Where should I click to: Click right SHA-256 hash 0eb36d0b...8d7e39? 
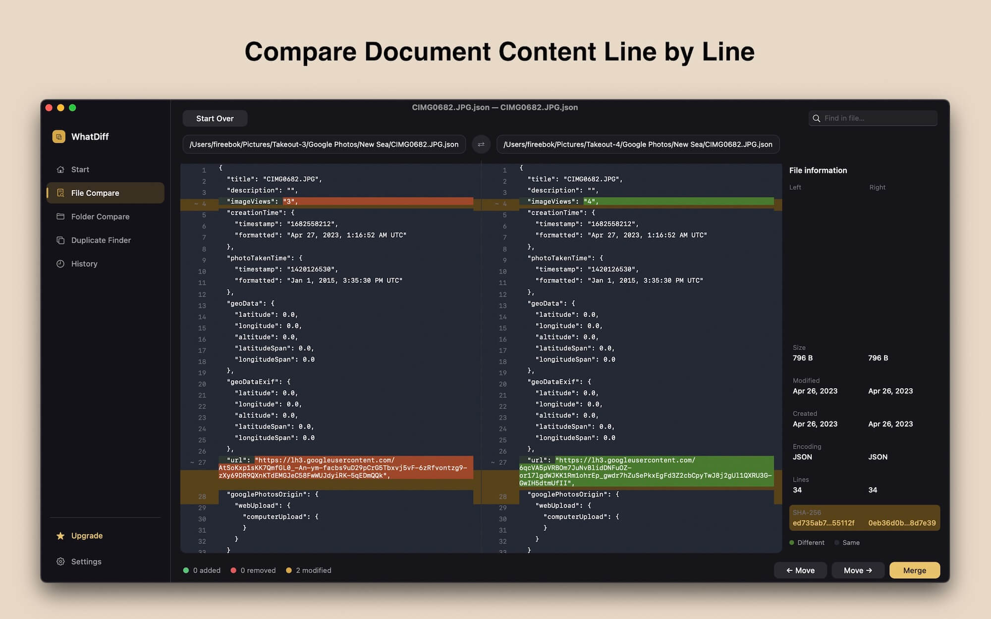(x=902, y=523)
